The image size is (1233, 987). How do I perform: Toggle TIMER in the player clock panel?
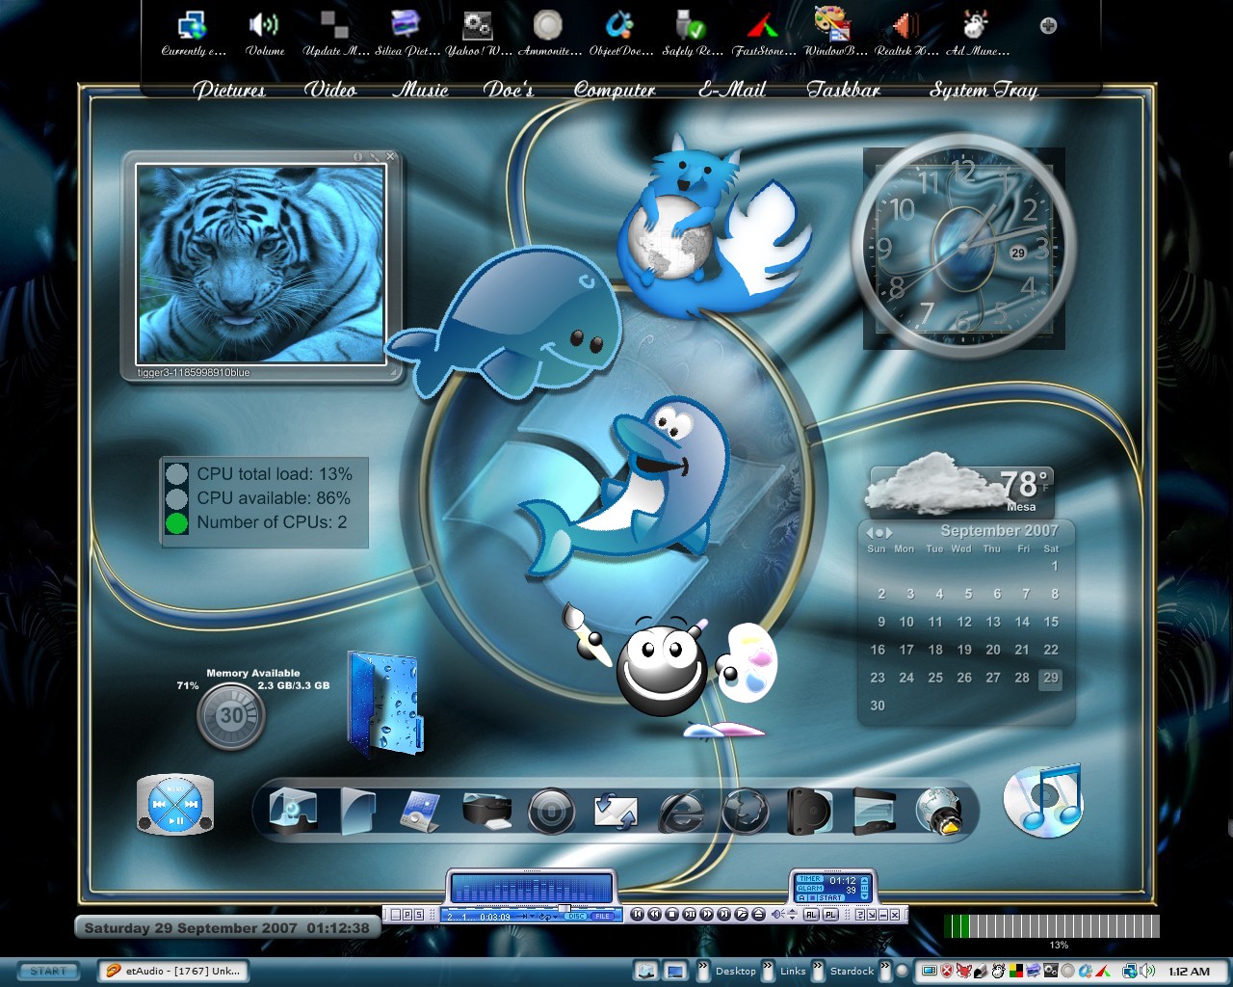810,879
